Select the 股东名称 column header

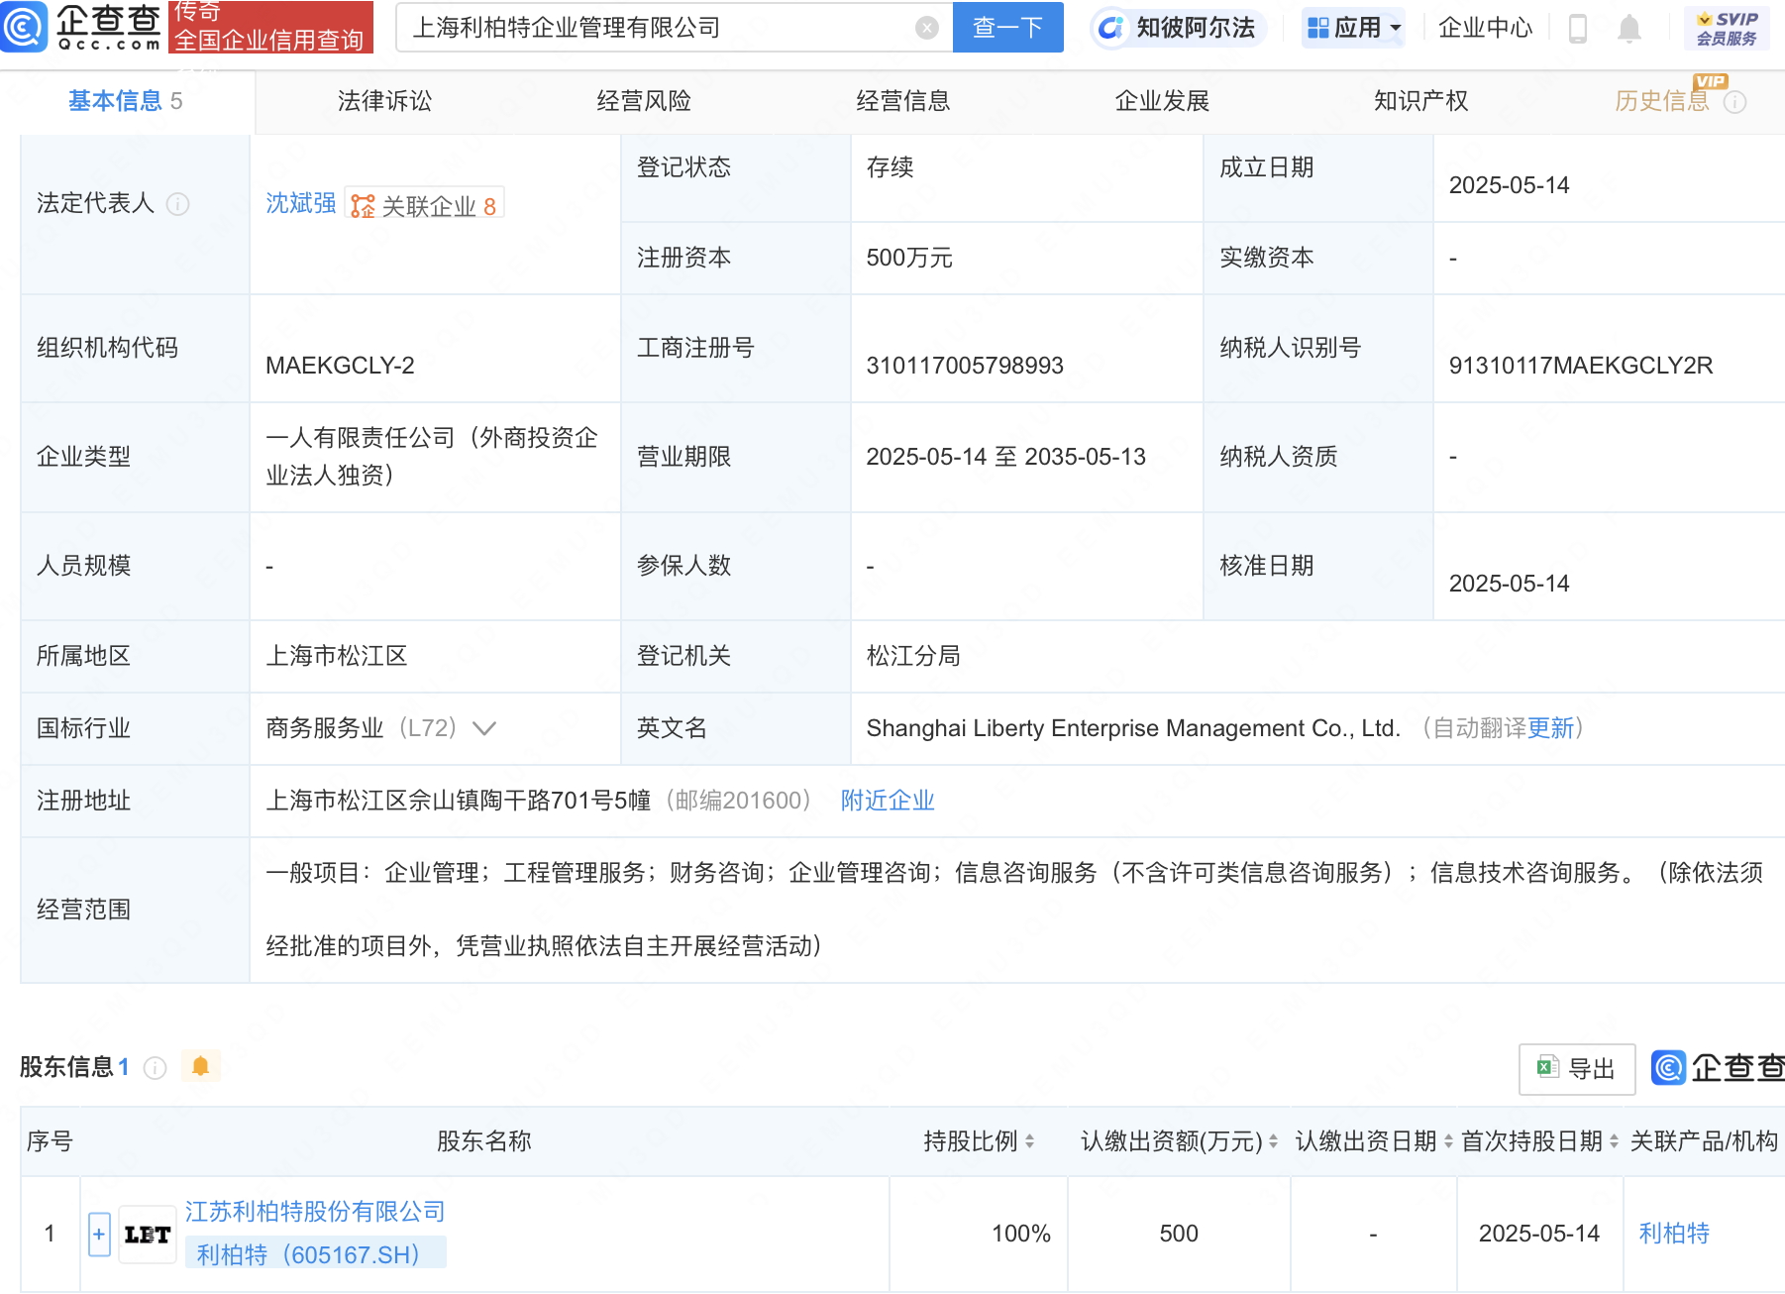(484, 1141)
